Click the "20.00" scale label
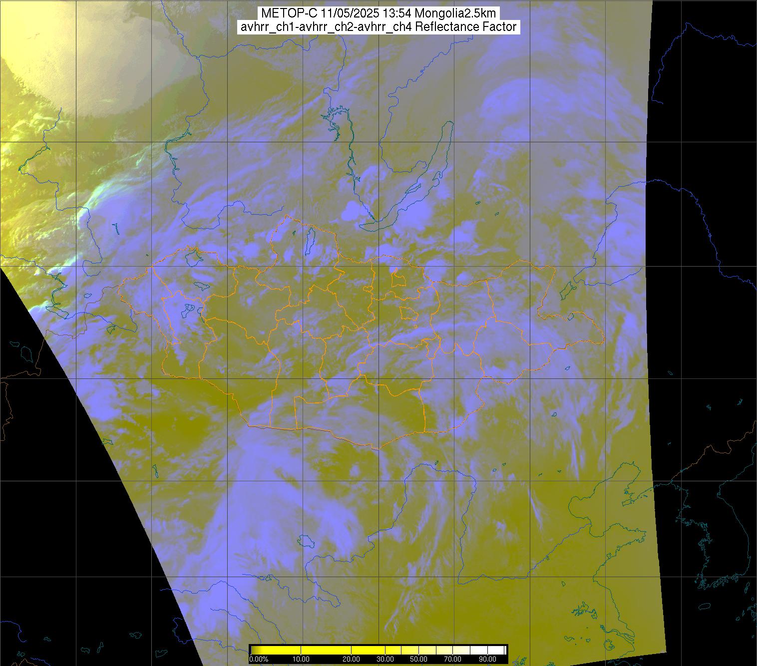Screen dimensions: 757x666 point(351,659)
